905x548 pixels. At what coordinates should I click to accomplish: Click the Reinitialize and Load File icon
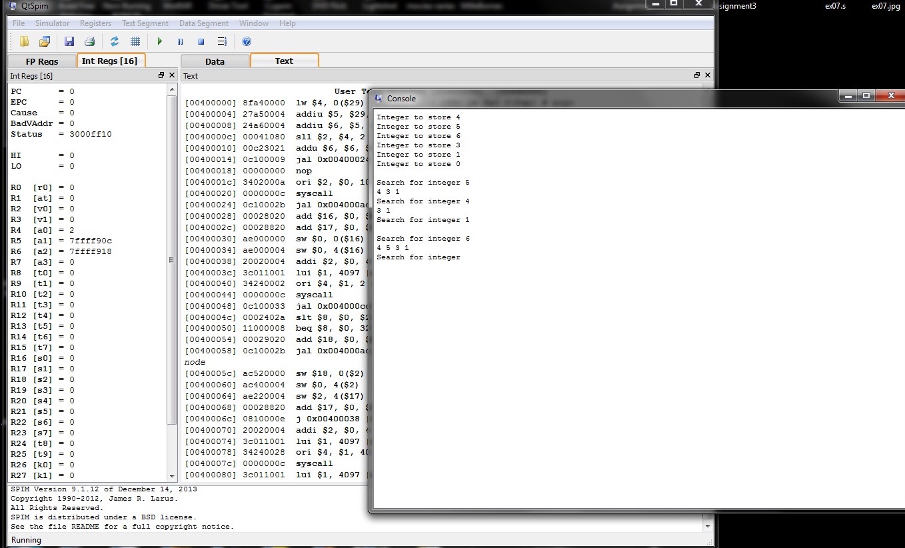45,41
